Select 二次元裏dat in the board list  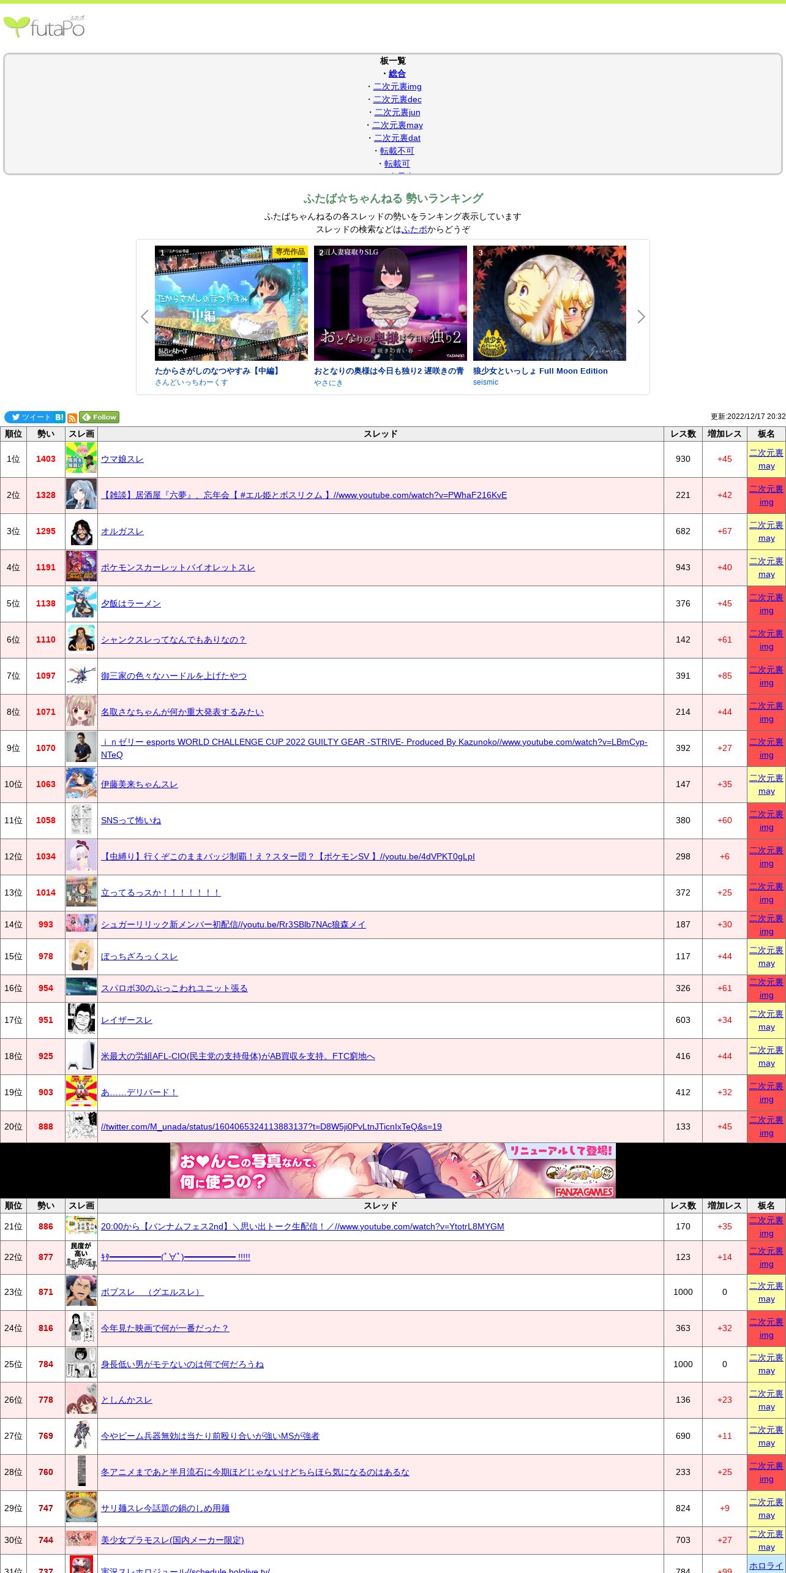(397, 138)
